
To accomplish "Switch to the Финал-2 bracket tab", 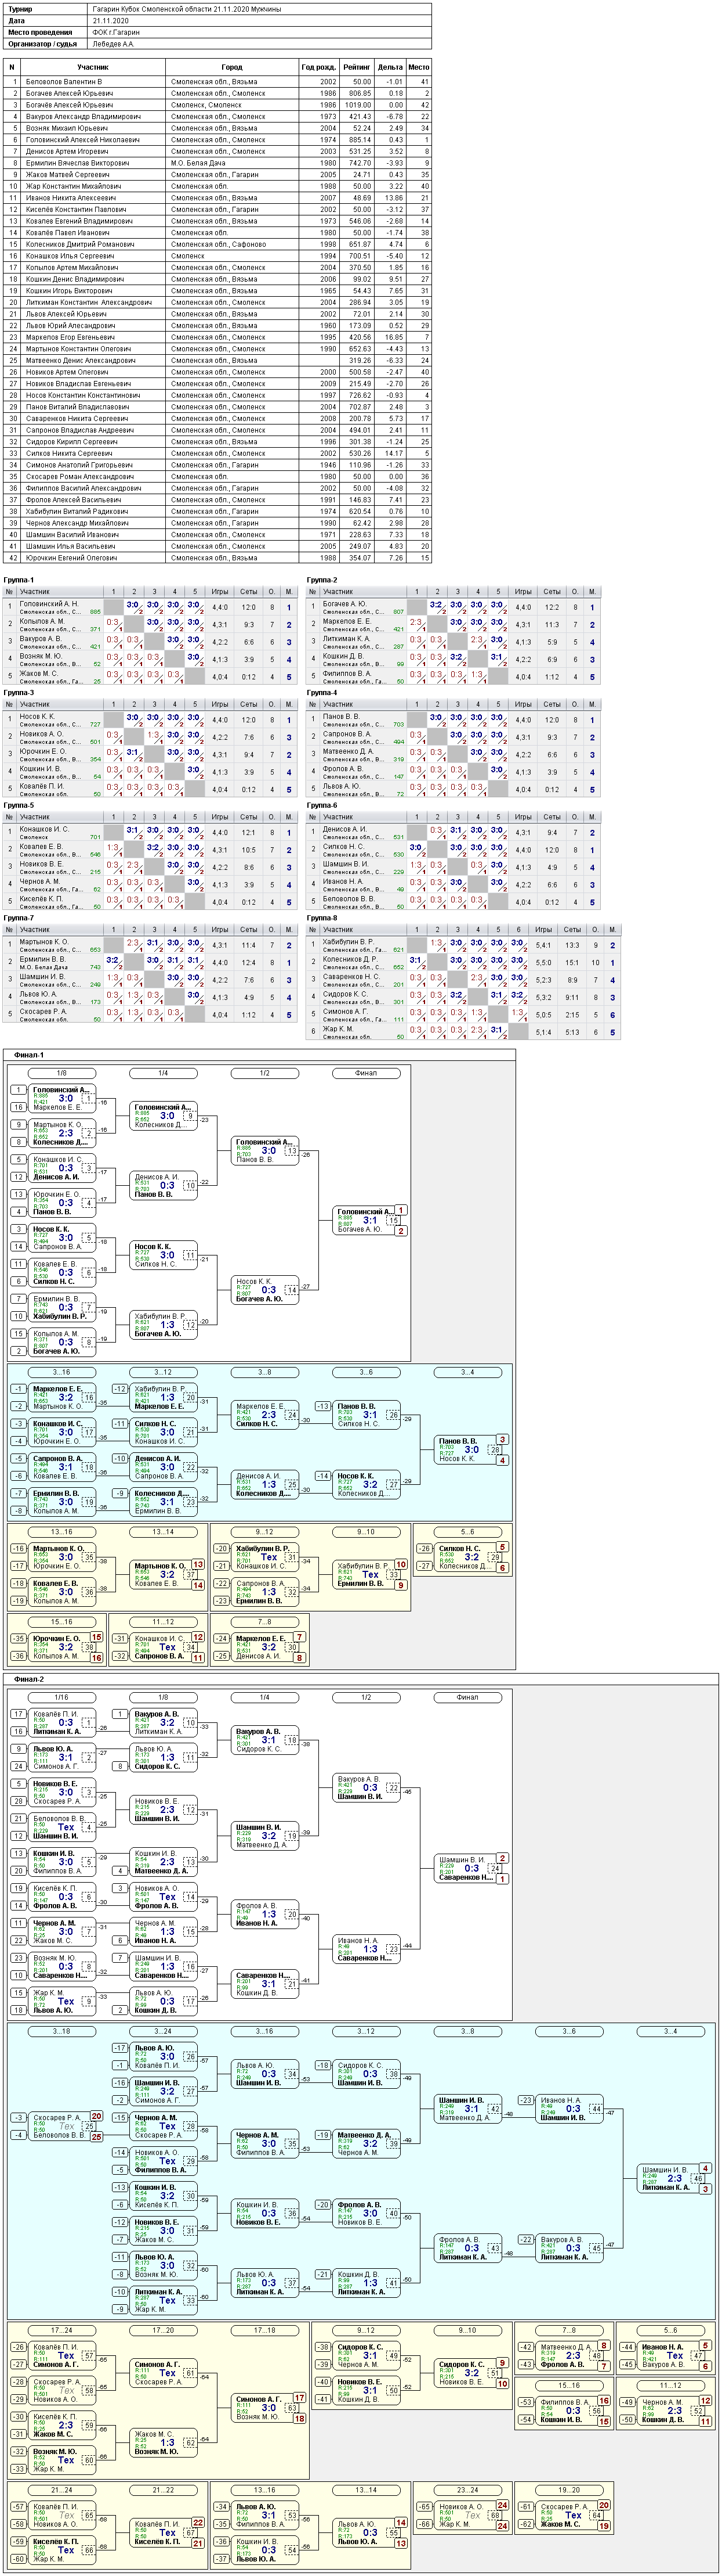I will pyautogui.click(x=29, y=1679).
